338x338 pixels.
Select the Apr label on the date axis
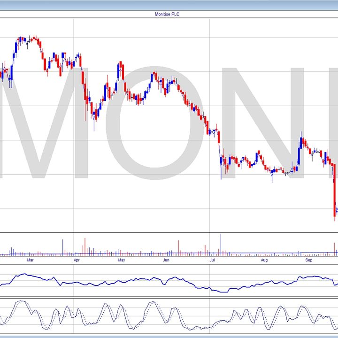coord(77,260)
